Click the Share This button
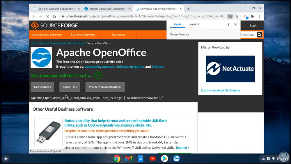 [x=70, y=87]
